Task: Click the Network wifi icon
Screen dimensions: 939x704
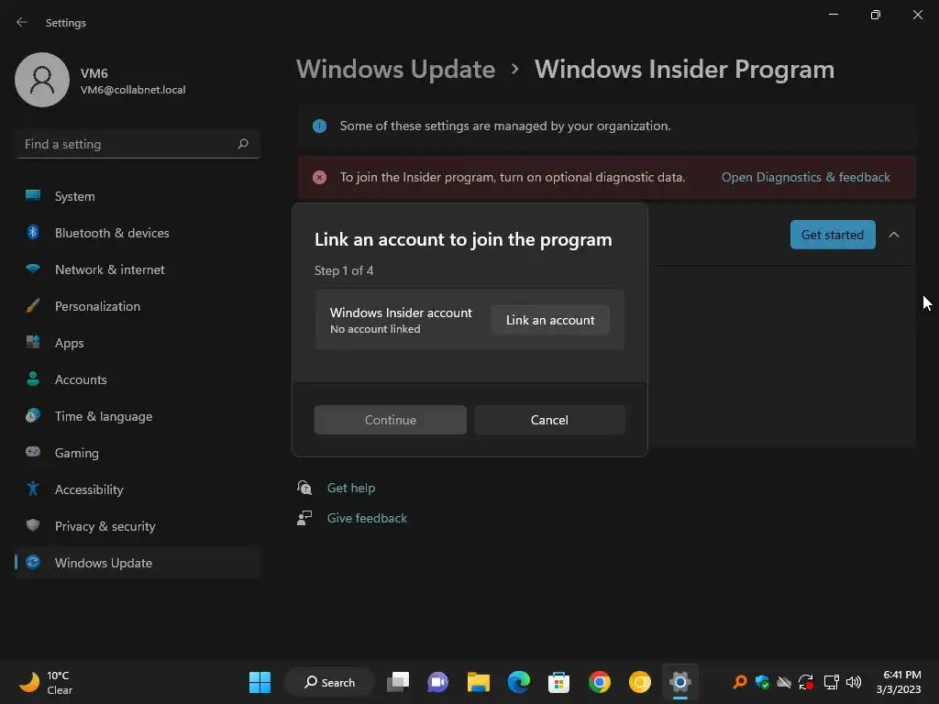Action: tap(33, 269)
